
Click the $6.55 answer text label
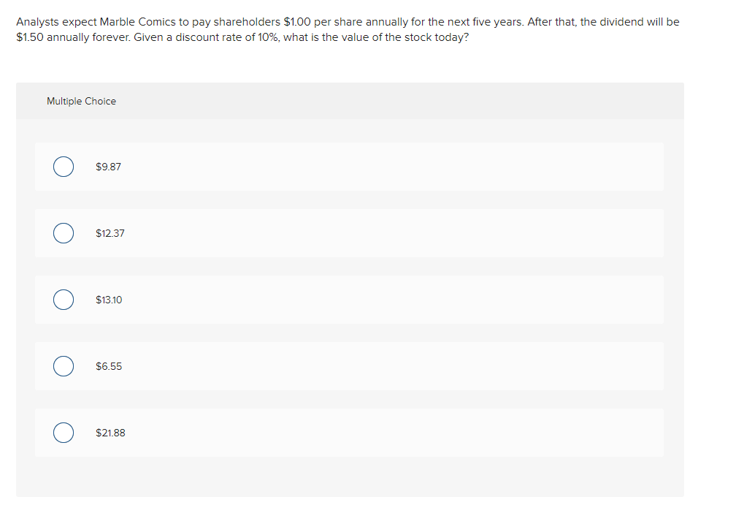click(109, 366)
